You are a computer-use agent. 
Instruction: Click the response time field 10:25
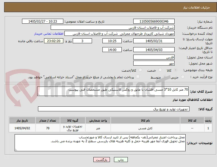[x=112, y=41]
